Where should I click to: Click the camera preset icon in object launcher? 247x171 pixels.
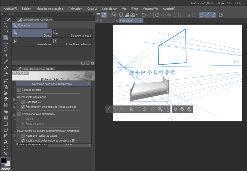click(131, 109)
